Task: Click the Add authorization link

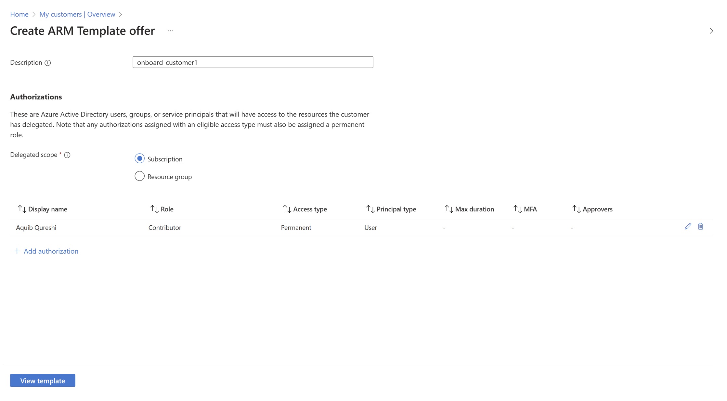Action: click(51, 251)
